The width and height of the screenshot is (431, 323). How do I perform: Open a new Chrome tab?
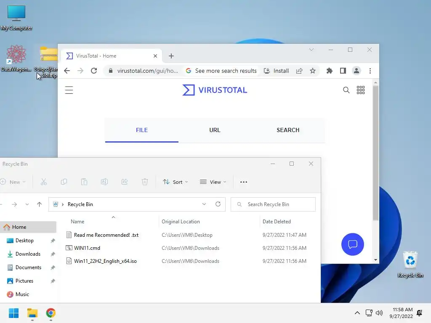[171, 56]
